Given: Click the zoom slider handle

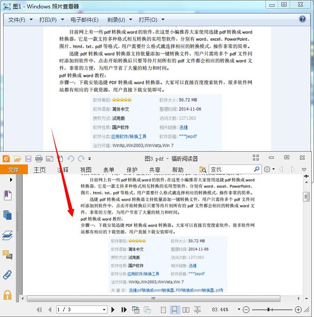Looking at the screenshot, I should click(x=268, y=309).
